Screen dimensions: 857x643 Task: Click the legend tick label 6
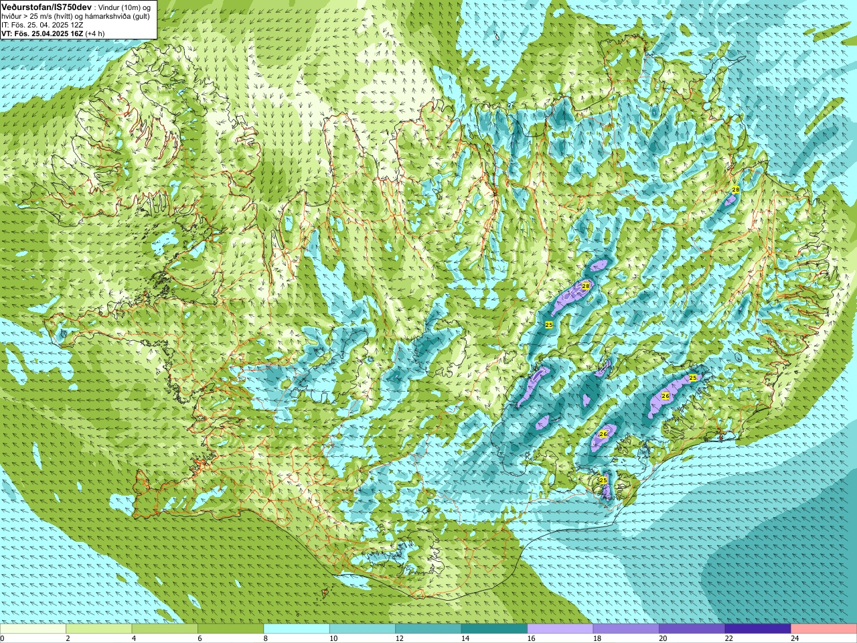(x=200, y=638)
